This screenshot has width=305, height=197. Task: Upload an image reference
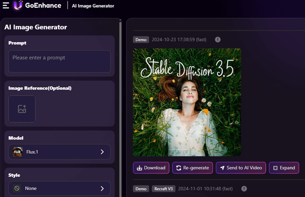point(22,109)
